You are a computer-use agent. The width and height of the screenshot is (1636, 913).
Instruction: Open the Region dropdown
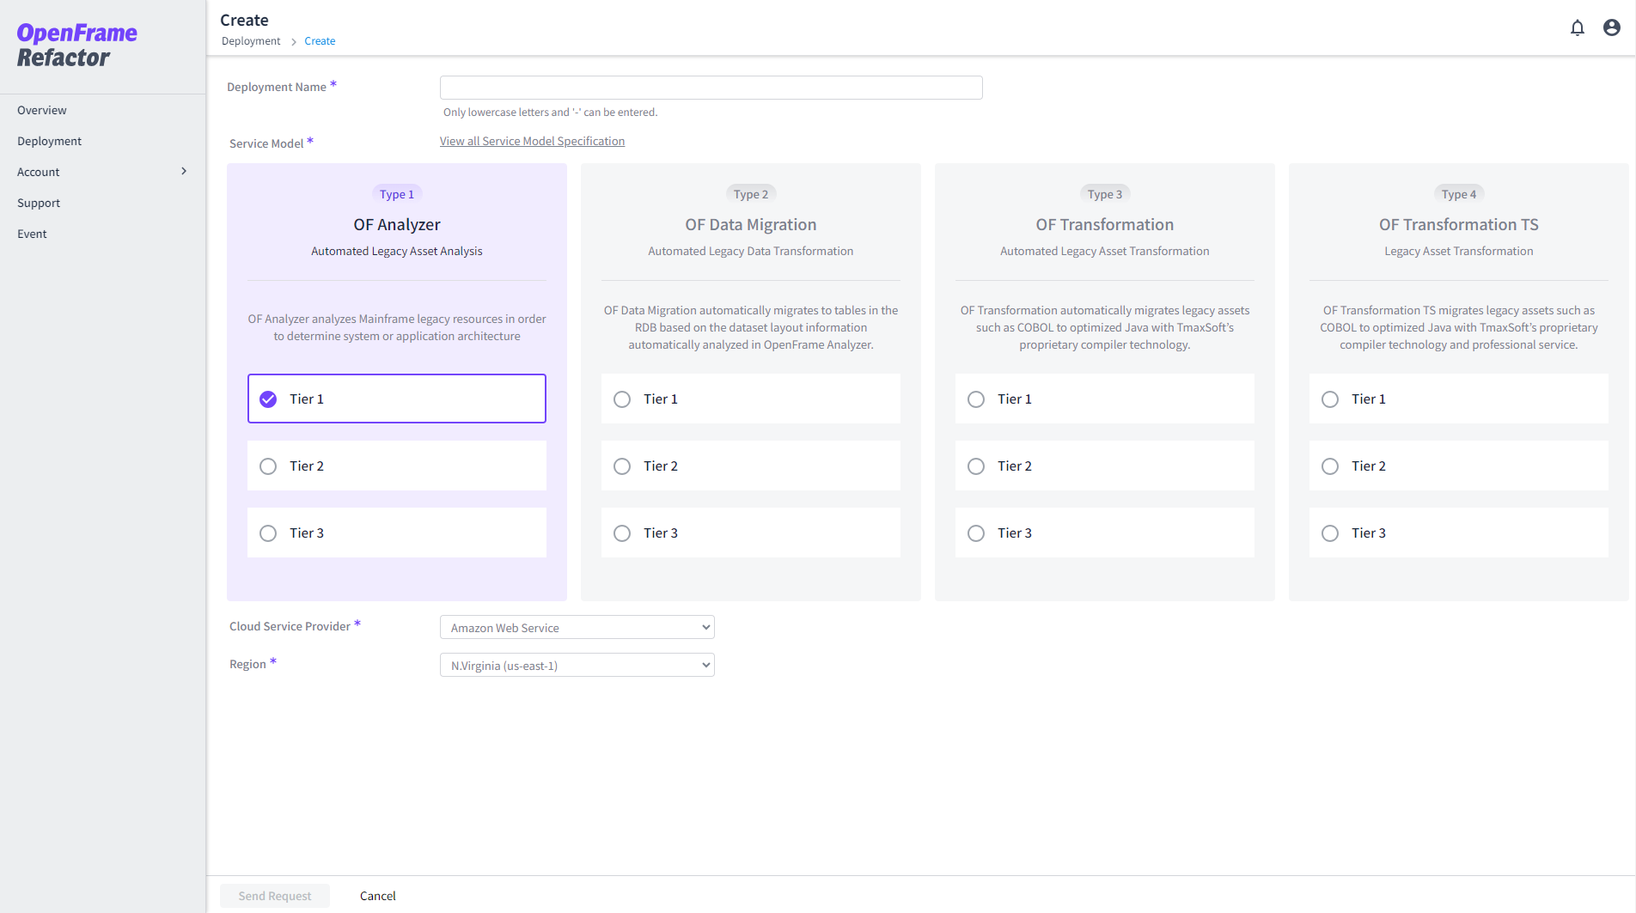coord(577,666)
